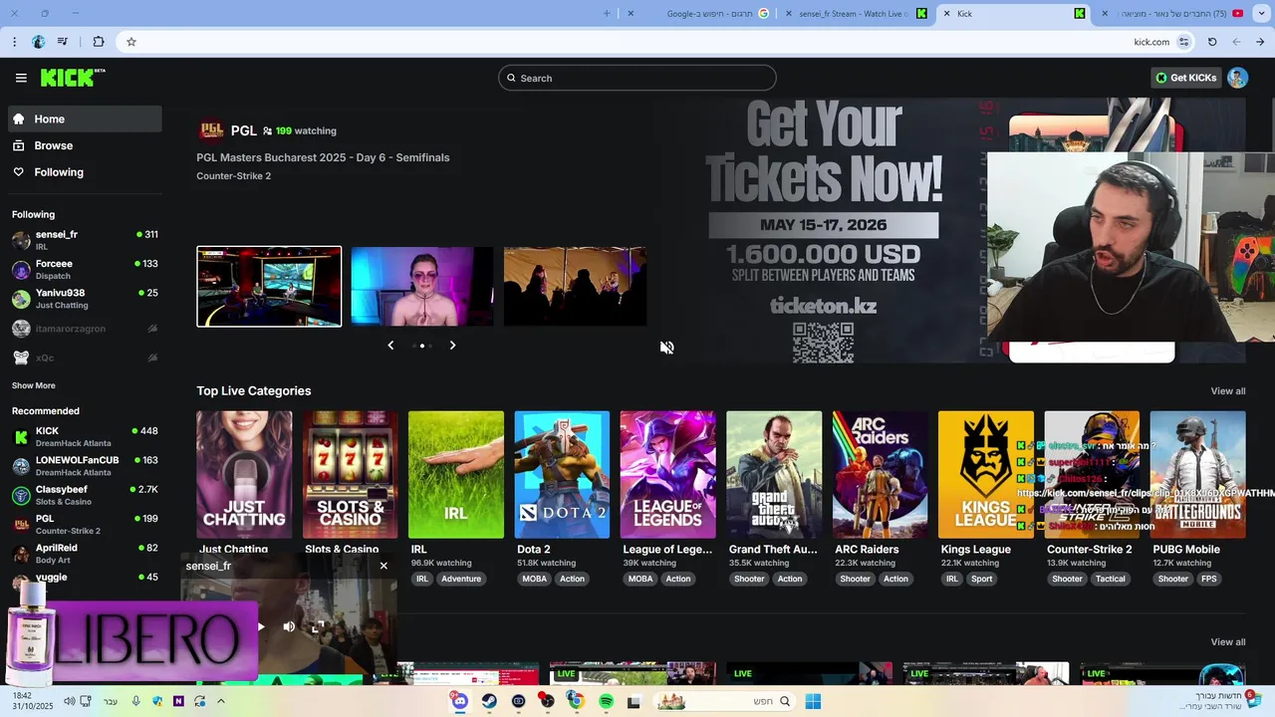Open site information icon beside kick.com
This screenshot has height=717, width=1275.
click(x=1183, y=42)
